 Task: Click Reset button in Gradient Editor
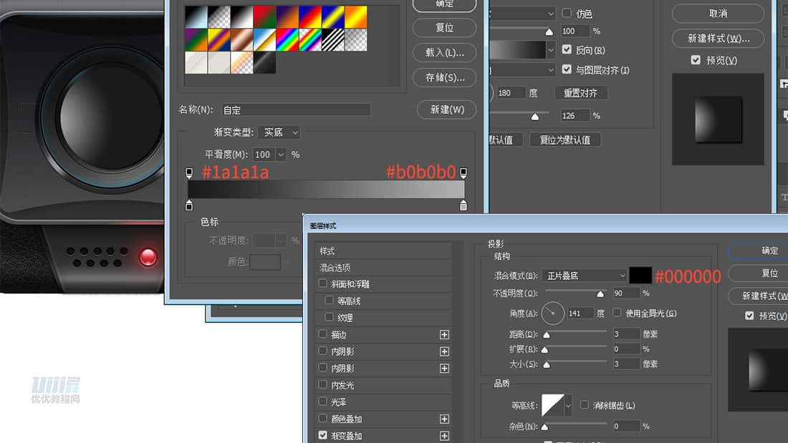(x=445, y=28)
